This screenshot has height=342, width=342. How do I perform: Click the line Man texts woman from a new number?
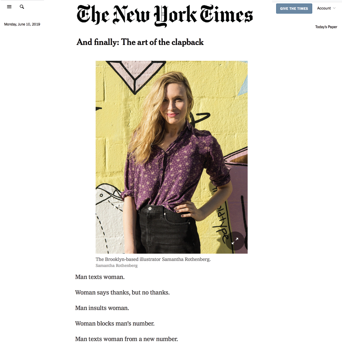tap(126, 339)
